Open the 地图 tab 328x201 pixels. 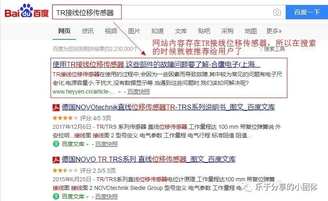251,31
